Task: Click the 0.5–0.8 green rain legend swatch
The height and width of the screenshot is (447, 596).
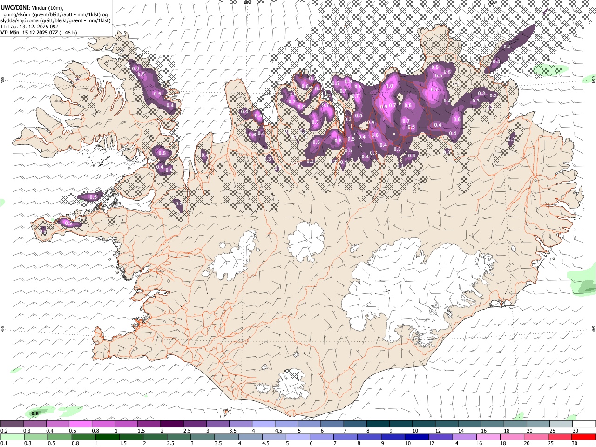Action: pyautogui.click(x=60, y=437)
